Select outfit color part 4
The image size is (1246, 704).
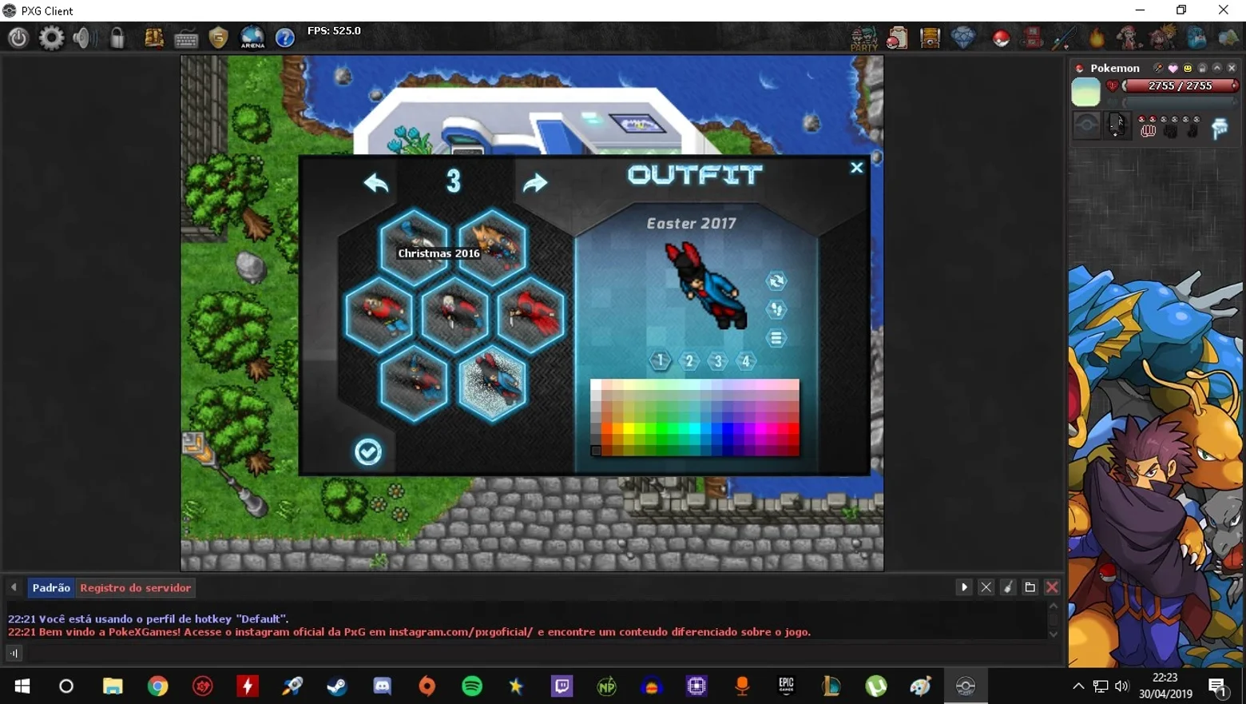pyautogui.click(x=746, y=361)
